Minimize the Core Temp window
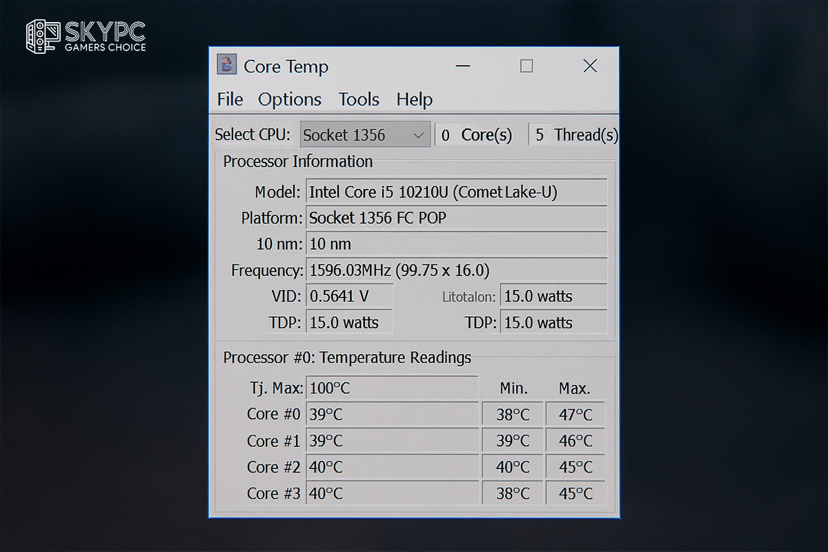Viewport: 828px width, 552px height. pyautogui.click(x=464, y=66)
